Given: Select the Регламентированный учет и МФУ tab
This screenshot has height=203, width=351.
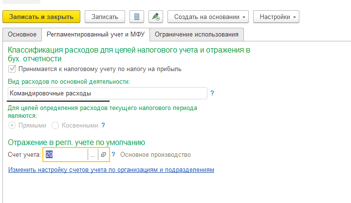Looking at the screenshot, I should coord(95,35).
